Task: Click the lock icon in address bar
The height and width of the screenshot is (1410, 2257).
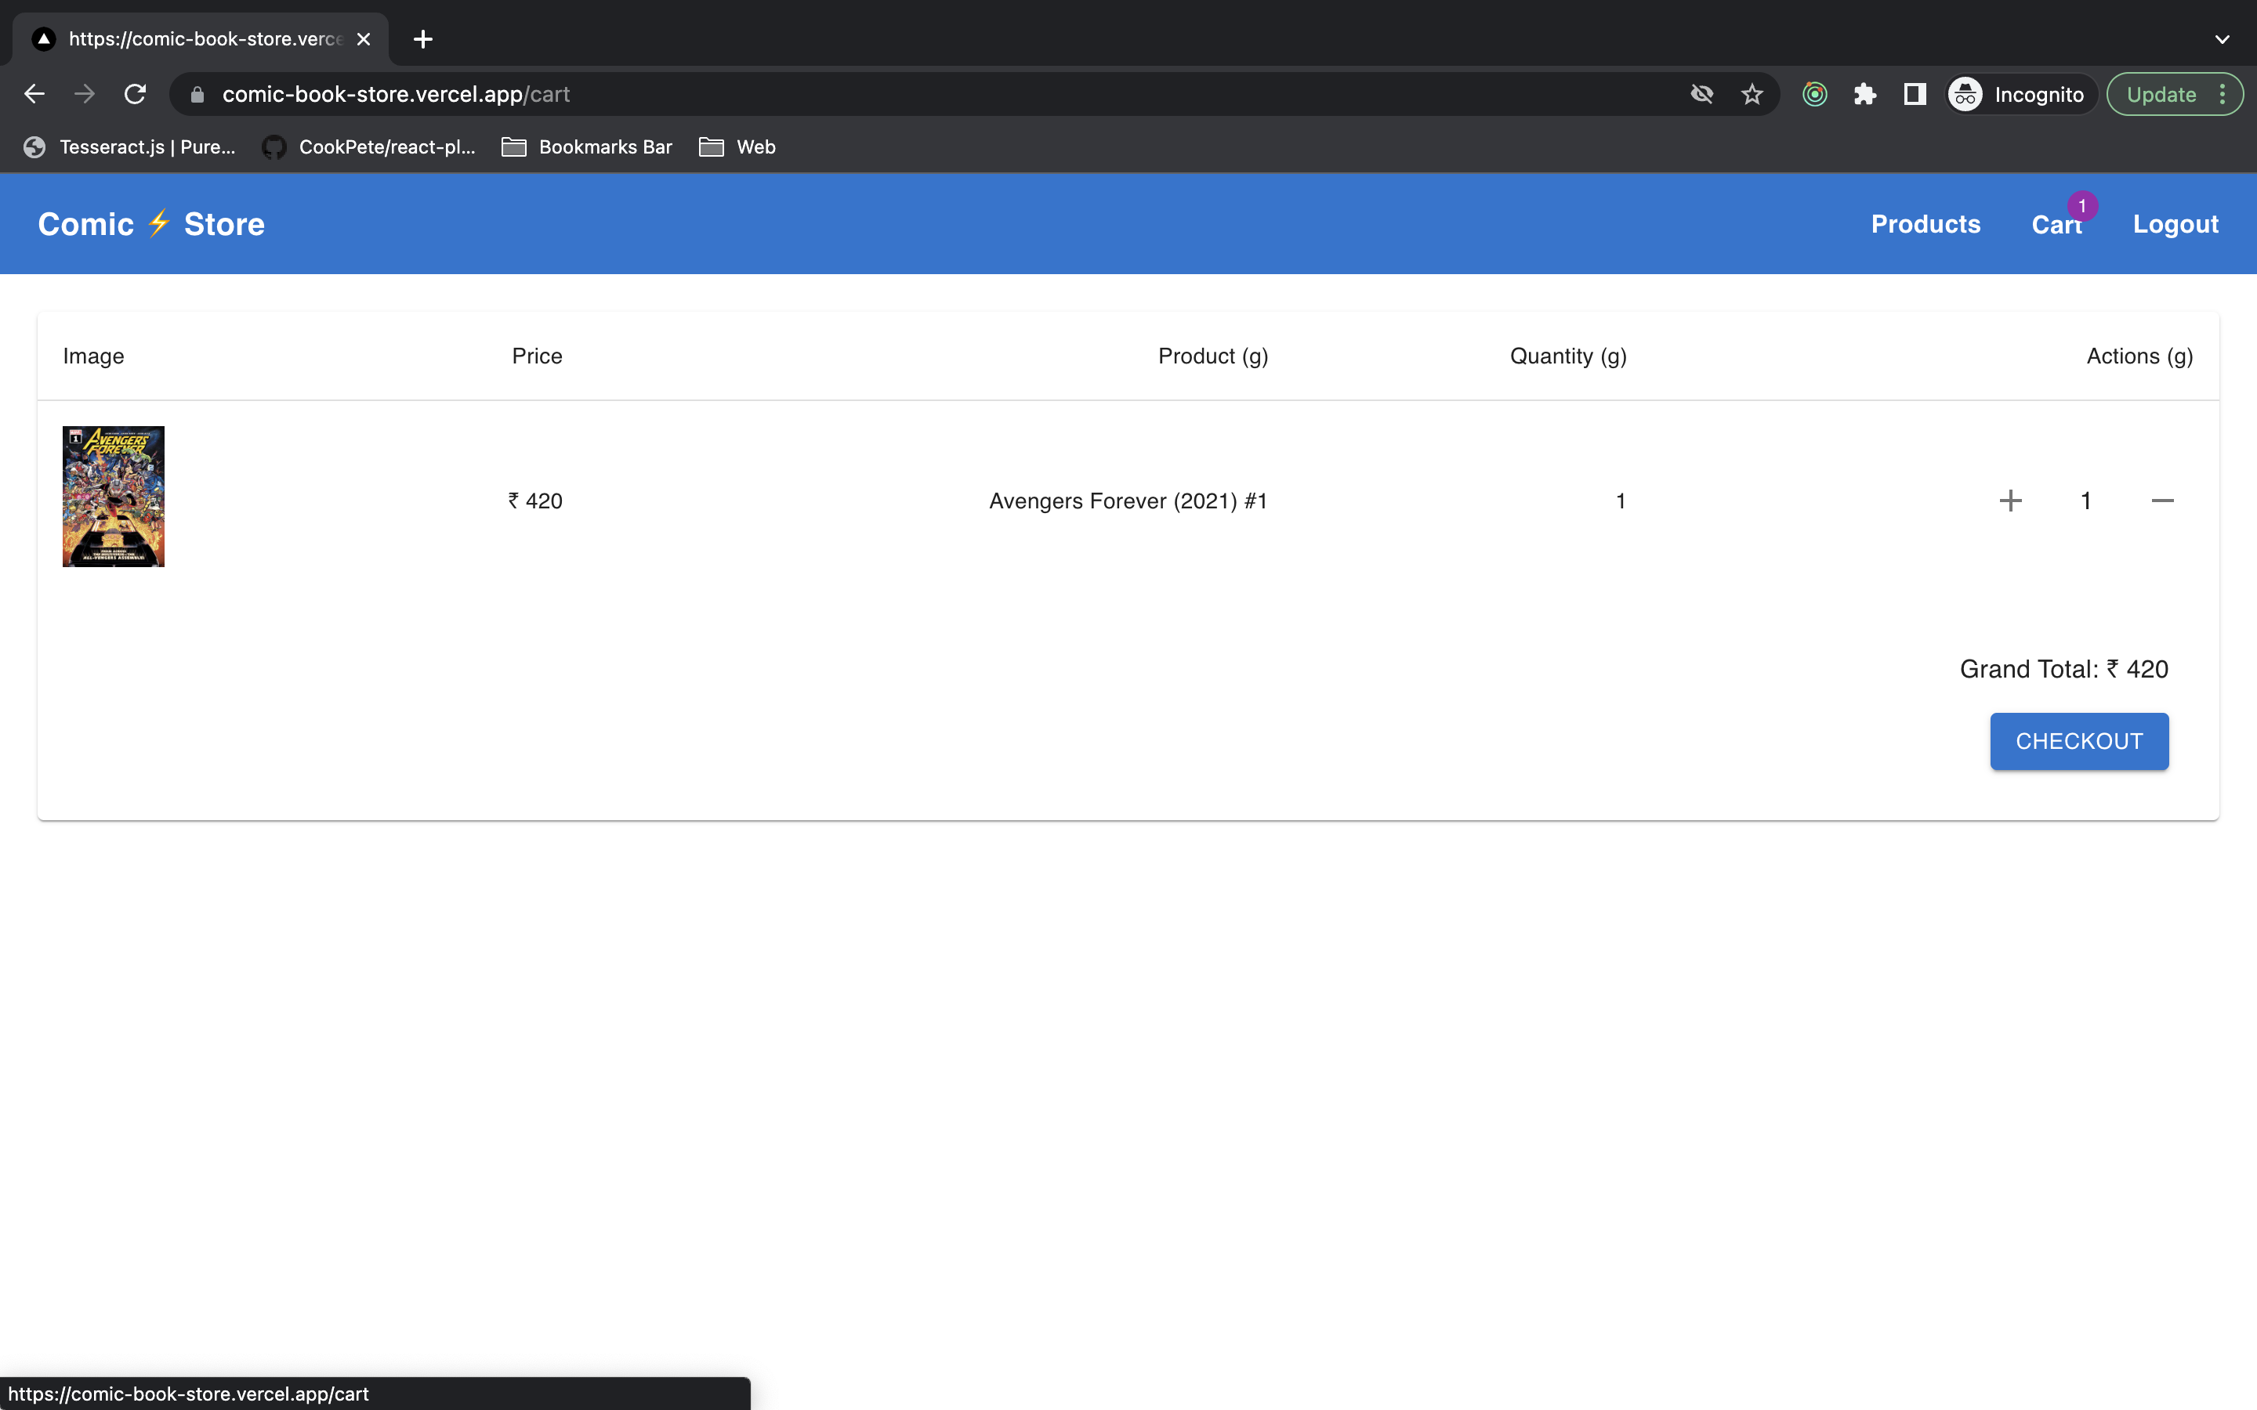Action: coord(197,94)
